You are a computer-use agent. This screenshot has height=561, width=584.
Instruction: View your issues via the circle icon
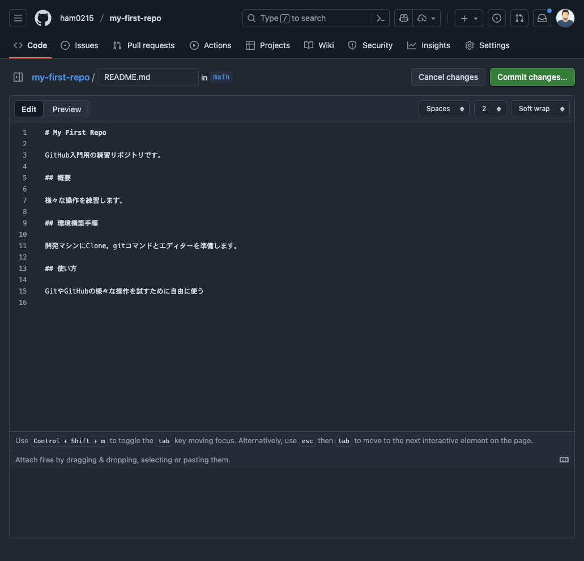point(497,18)
